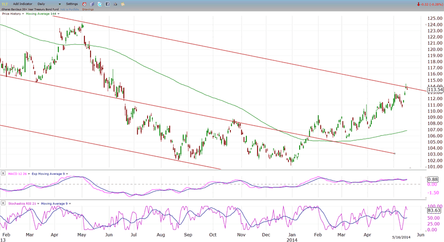Expand the Moving Average 144 dropdown
The image size is (444, 242).
(x=58, y=14)
